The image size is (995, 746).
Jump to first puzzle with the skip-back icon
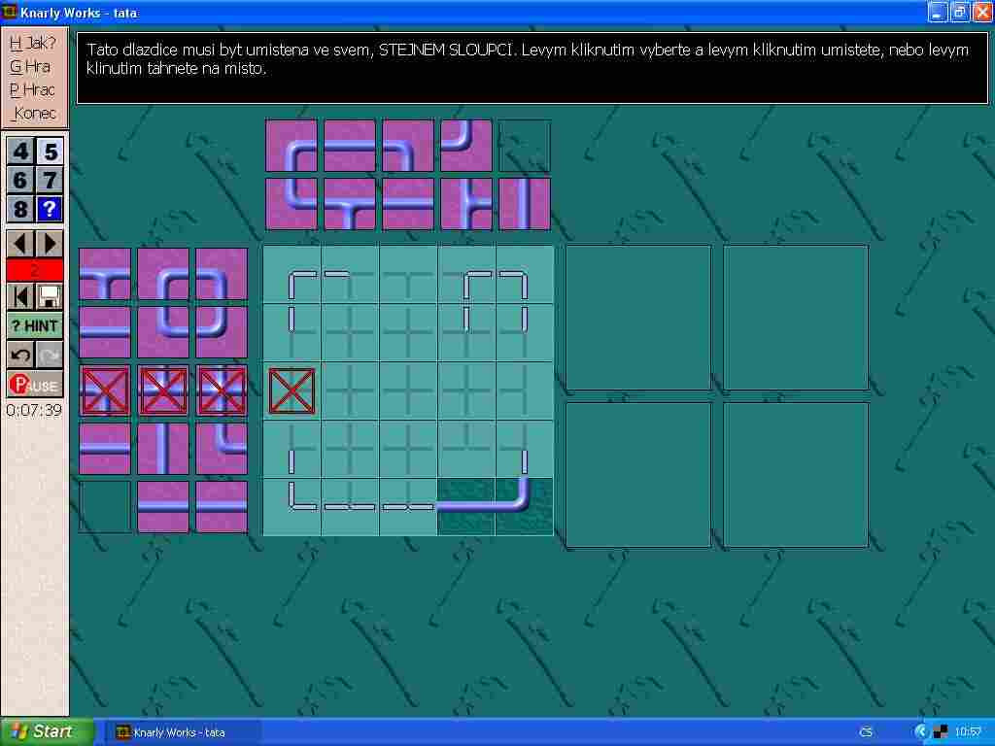tap(20, 297)
